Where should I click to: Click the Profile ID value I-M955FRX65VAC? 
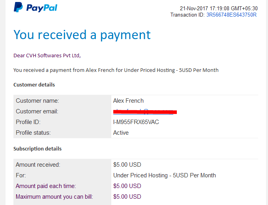(136, 122)
